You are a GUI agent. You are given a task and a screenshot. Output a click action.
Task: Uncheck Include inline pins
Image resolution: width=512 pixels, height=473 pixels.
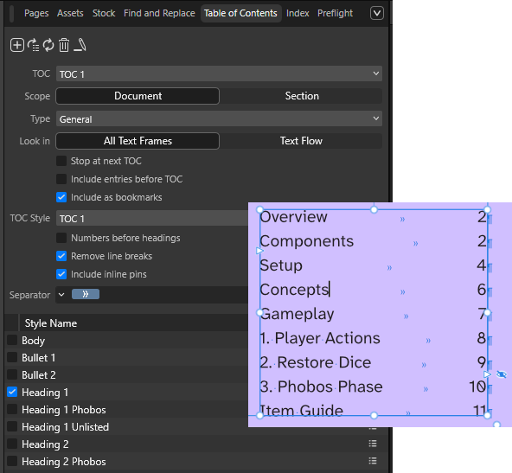pyautogui.click(x=61, y=274)
